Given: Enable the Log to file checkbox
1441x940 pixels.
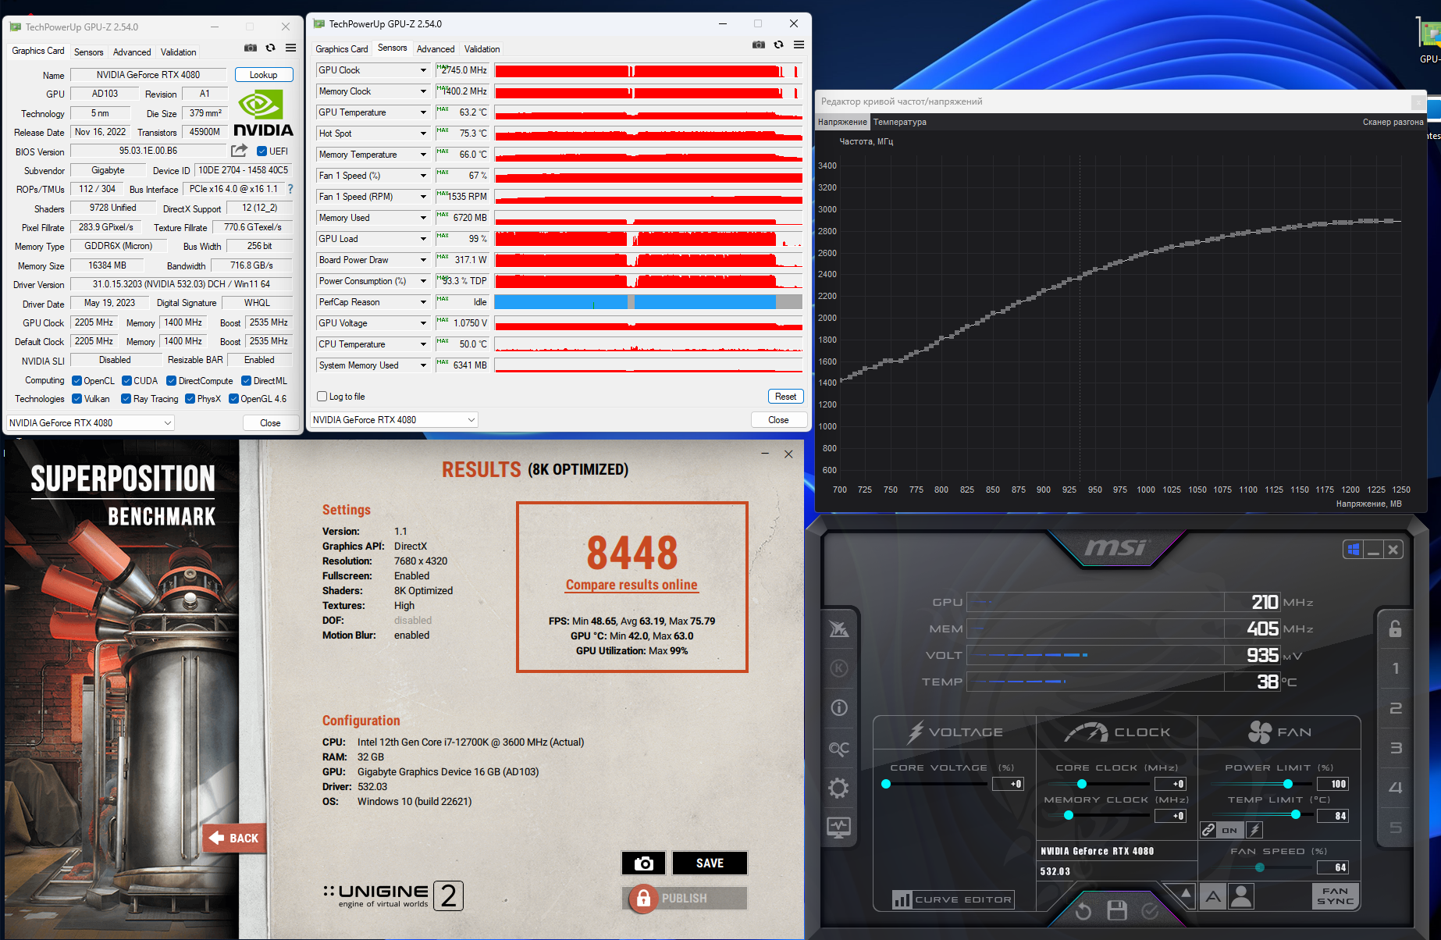Looking at the screenshot, I should pos(322,397).
